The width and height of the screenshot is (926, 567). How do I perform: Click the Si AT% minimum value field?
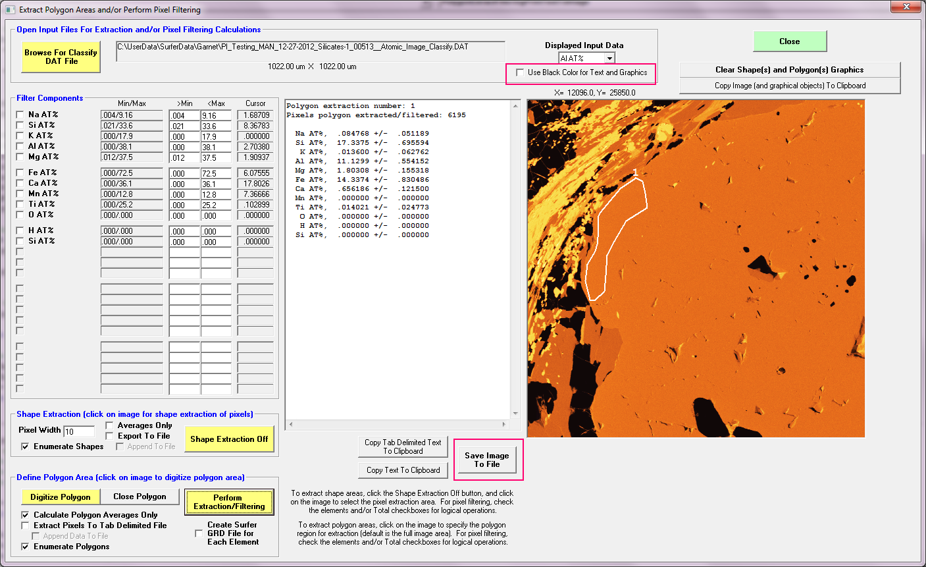[184, 126]
